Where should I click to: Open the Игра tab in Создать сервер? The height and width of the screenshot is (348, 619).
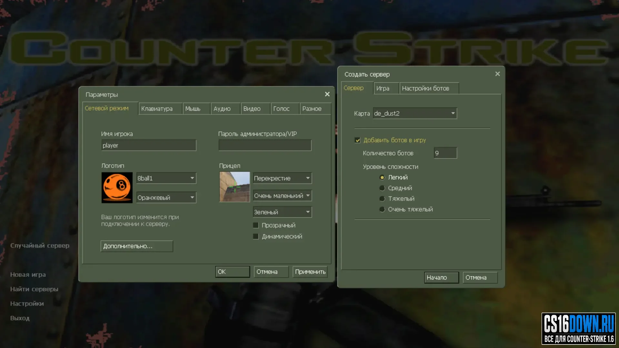pos(386,88)
